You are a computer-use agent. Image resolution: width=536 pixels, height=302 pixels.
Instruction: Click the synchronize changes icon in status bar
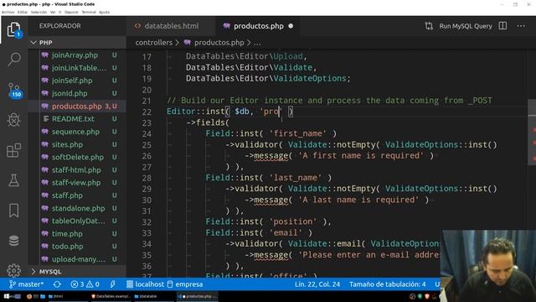pos(57,284)
